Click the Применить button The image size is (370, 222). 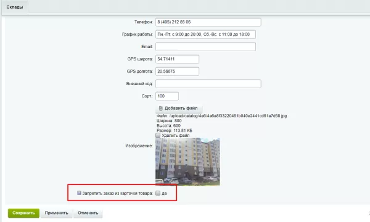click(x=56, y=213)
